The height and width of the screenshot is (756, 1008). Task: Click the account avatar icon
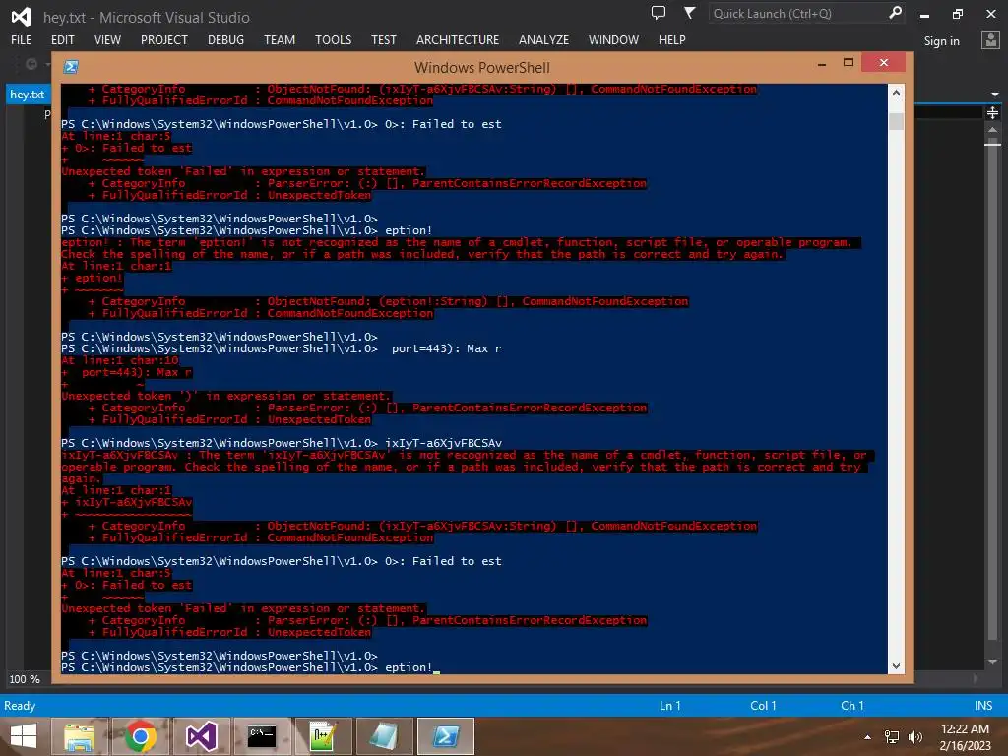click(990, 40)
